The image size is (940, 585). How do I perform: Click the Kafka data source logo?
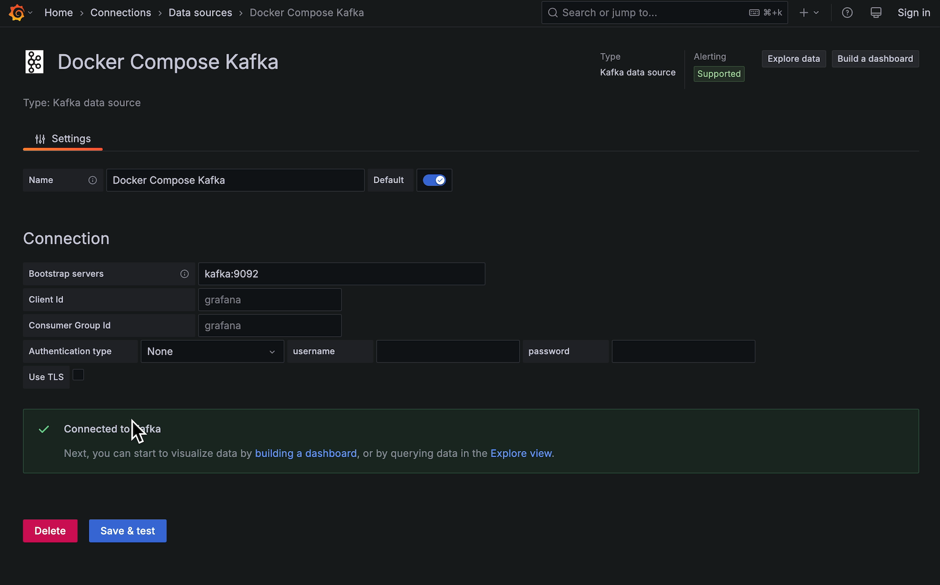[x=34, y=62]
